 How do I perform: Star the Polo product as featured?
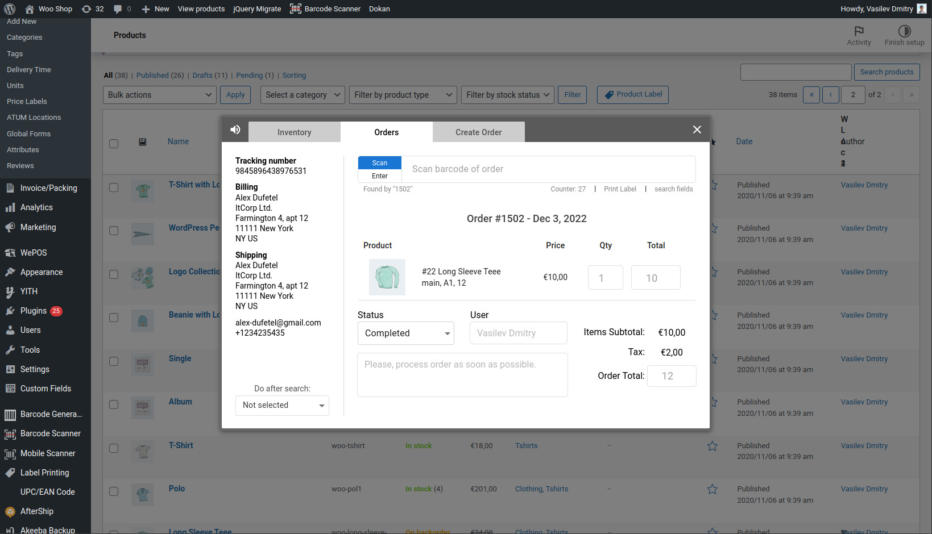click(712, 489)
